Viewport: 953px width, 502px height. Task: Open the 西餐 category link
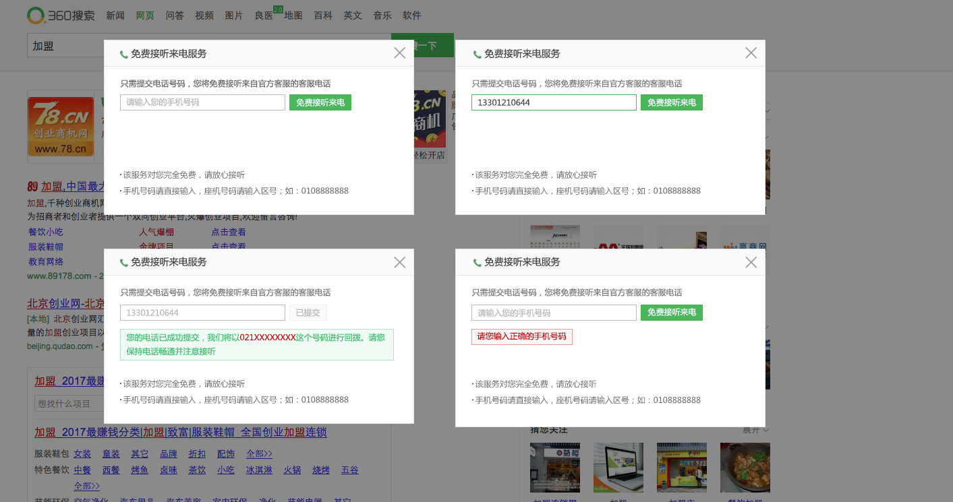coord(111,470)
